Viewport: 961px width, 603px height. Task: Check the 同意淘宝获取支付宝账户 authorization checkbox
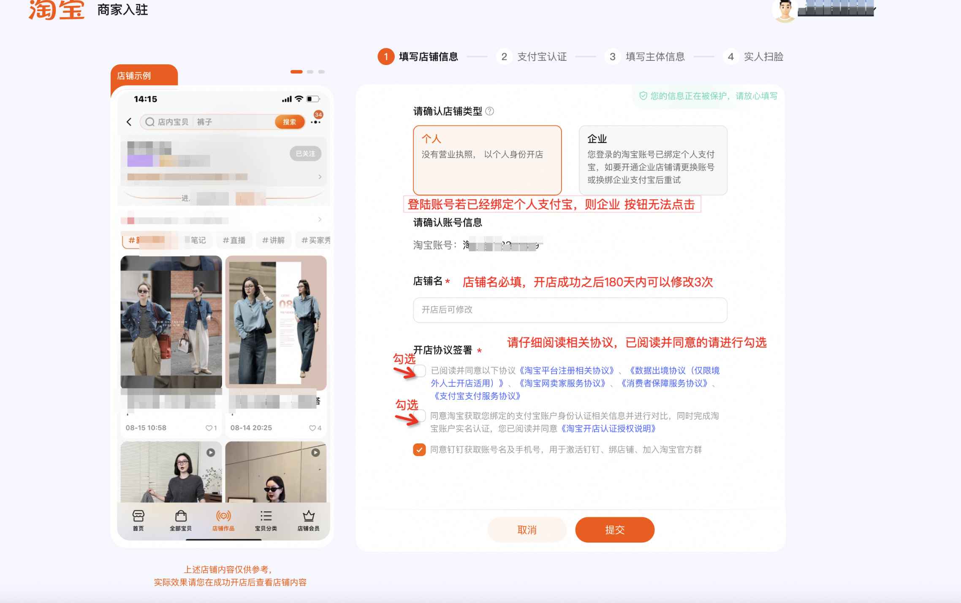pos(420,416)
